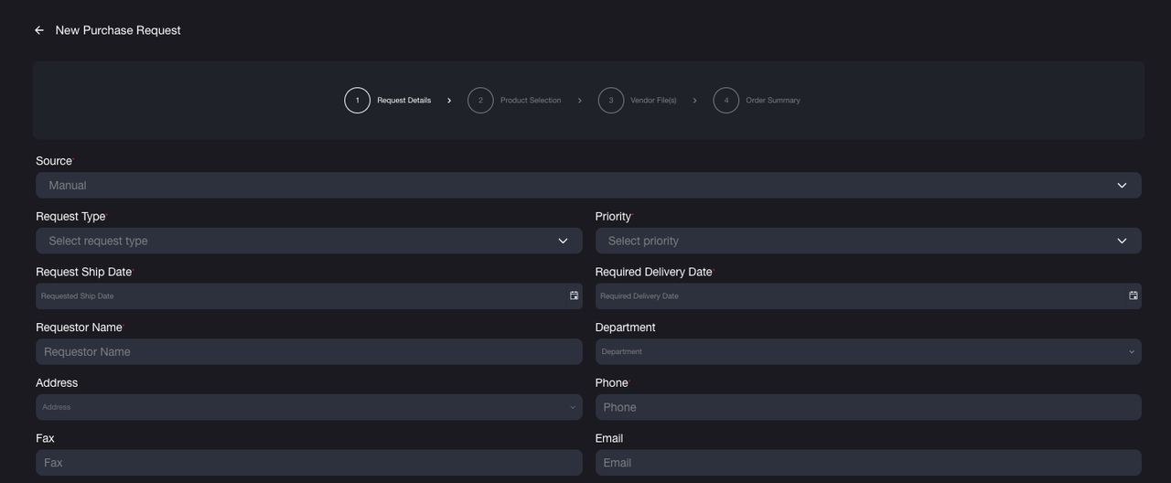Screen dimensions: 1171x483
Task: Click step 1 circle for Request Details
Action: [x=357, y=101]
